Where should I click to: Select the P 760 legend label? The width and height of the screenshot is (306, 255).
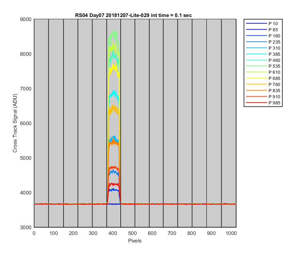click(274, 84)
